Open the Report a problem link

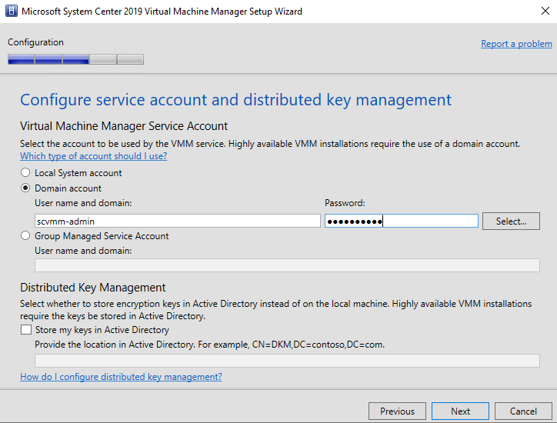516,44
